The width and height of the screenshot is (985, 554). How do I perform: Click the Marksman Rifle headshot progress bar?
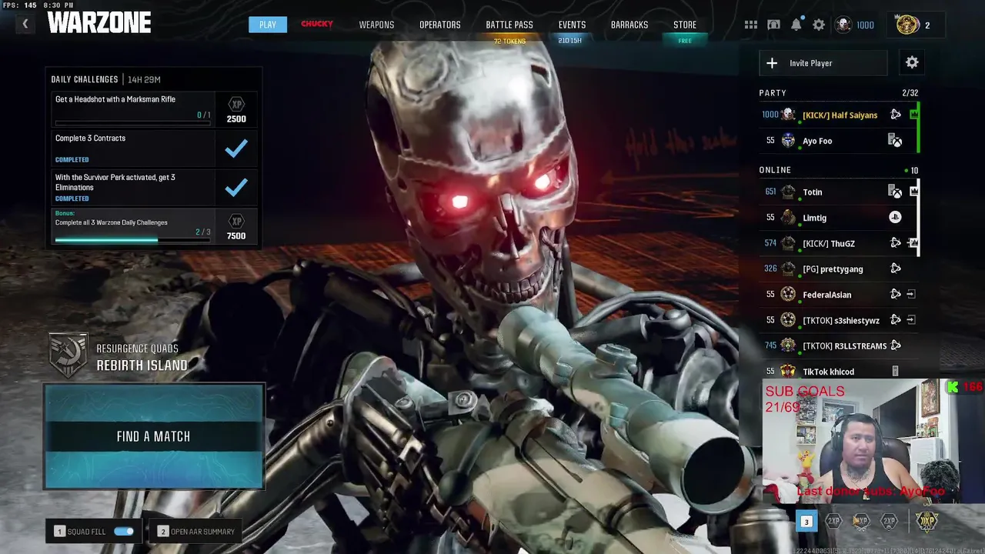point(132,123)
